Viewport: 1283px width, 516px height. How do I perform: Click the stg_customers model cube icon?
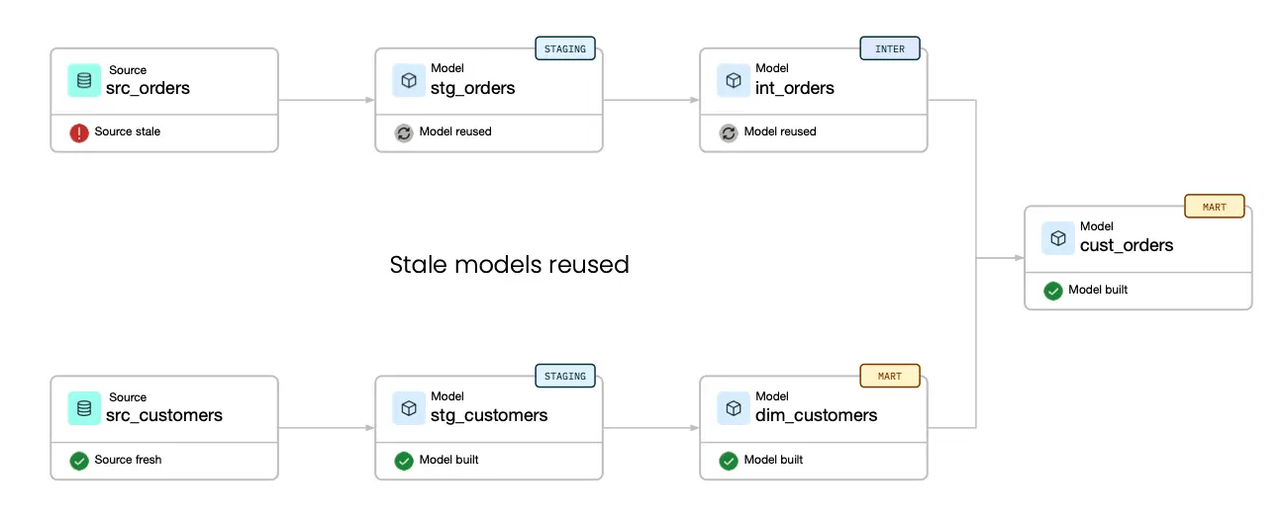pyautogui.click(x=409, y=407)
